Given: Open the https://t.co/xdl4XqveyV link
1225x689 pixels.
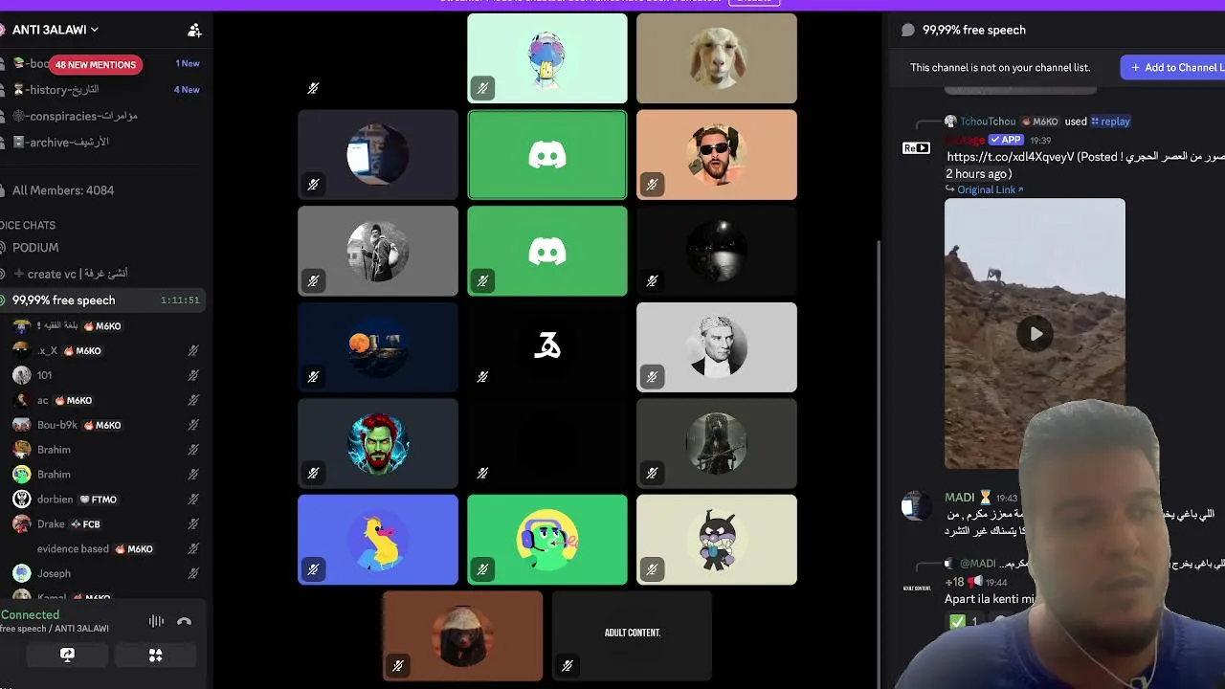Looking at the screenshot, I should coord(1011,157).
